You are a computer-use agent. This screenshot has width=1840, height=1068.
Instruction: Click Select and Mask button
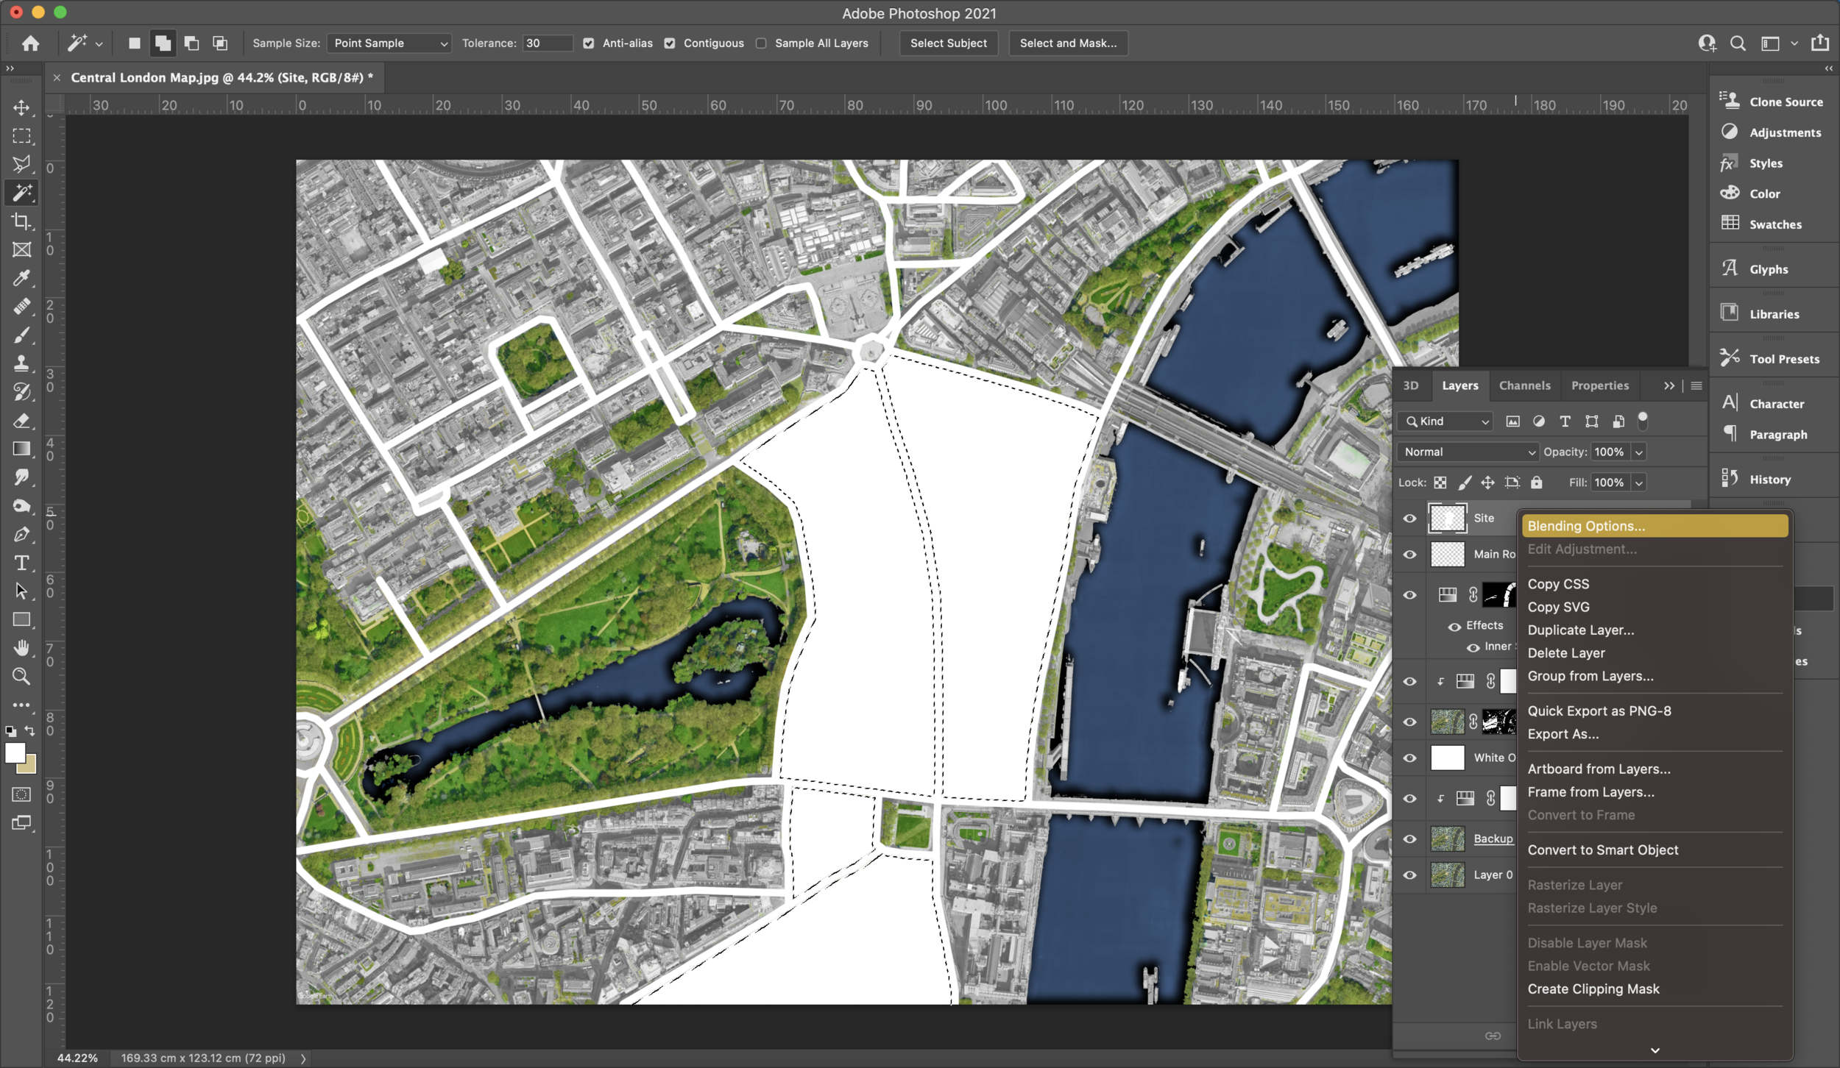point(1068,43)
